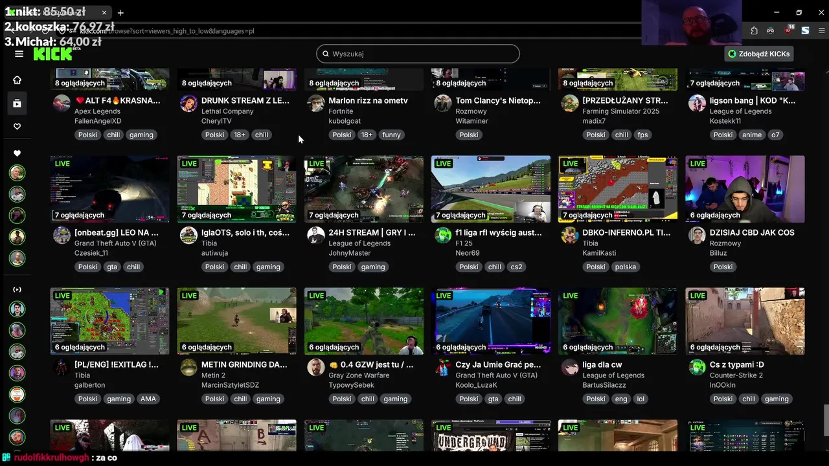Image resolution: width=829 pixels, height=466 pixels.
Task: Open Billuz's channel avatar
Action: (x=697, y=236)
